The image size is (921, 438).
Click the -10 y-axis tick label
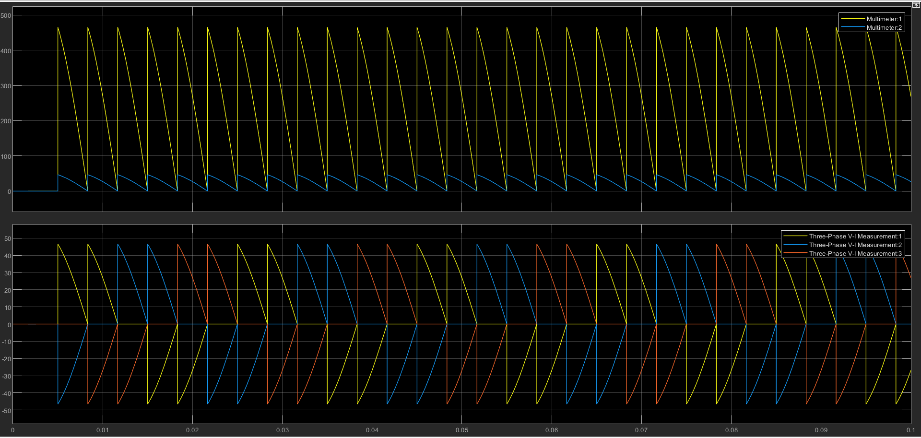(x=7, y=342)
